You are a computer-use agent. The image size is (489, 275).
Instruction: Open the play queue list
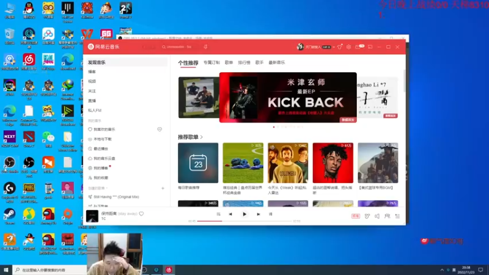[398, 216]
